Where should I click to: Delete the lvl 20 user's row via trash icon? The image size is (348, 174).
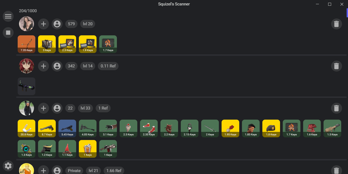click(336, 24)
